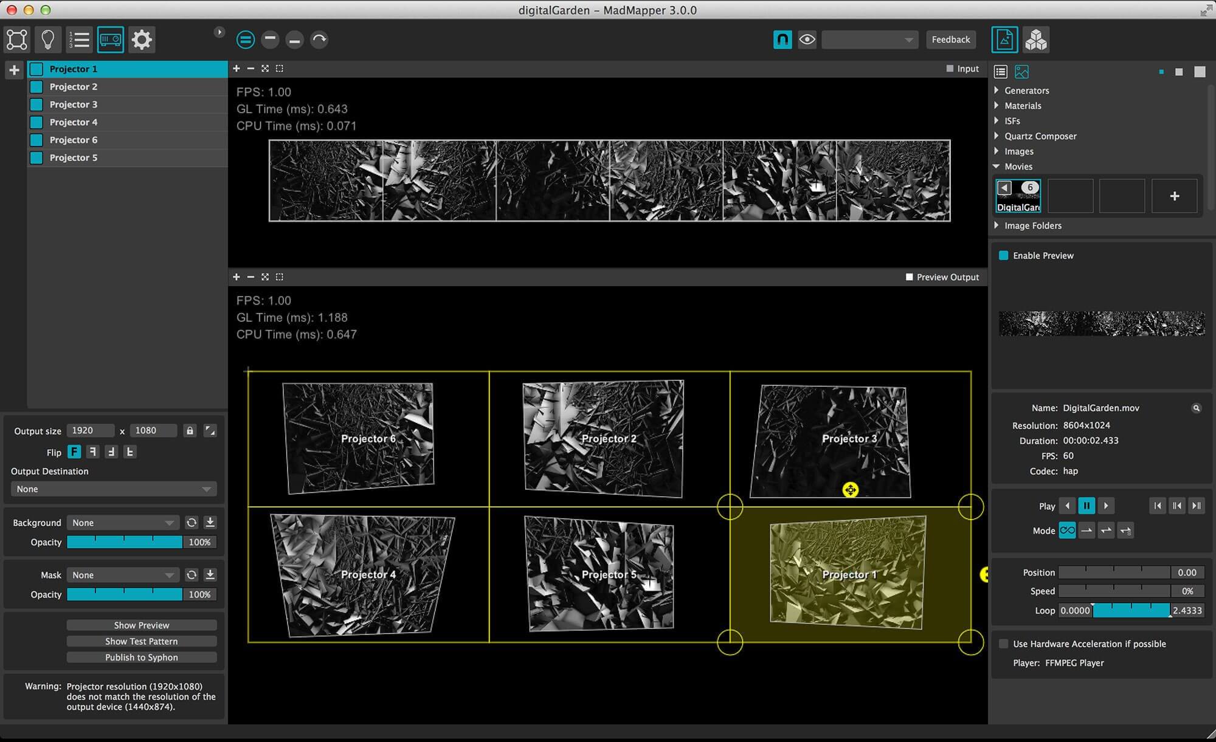The image size is (1216, 742).
Task: Zoom out of the output view
Action: [250, 277]
